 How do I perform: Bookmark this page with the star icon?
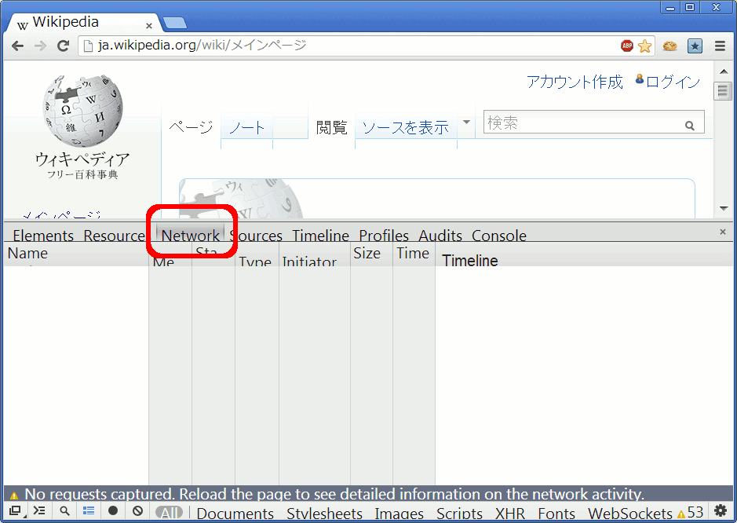[x=645, y=46]
